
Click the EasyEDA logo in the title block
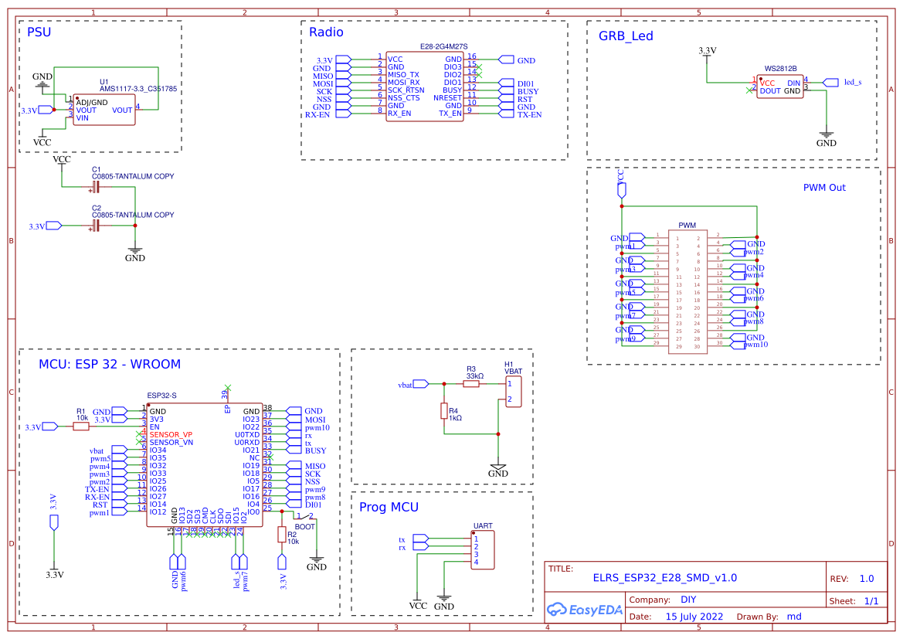point(583,610)
